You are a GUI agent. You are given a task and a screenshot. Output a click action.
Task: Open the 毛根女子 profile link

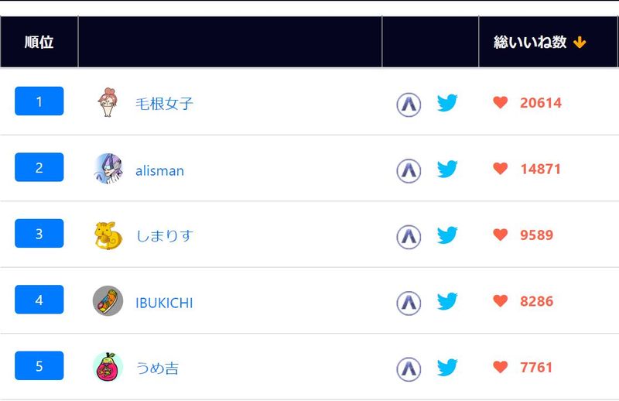164,104
